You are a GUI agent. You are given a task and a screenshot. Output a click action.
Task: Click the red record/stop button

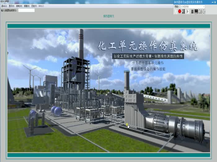pyautogui.click(x=179, y=11)
